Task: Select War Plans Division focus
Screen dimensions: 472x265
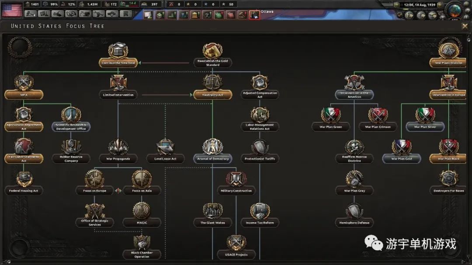Action: tap(448, 55)
